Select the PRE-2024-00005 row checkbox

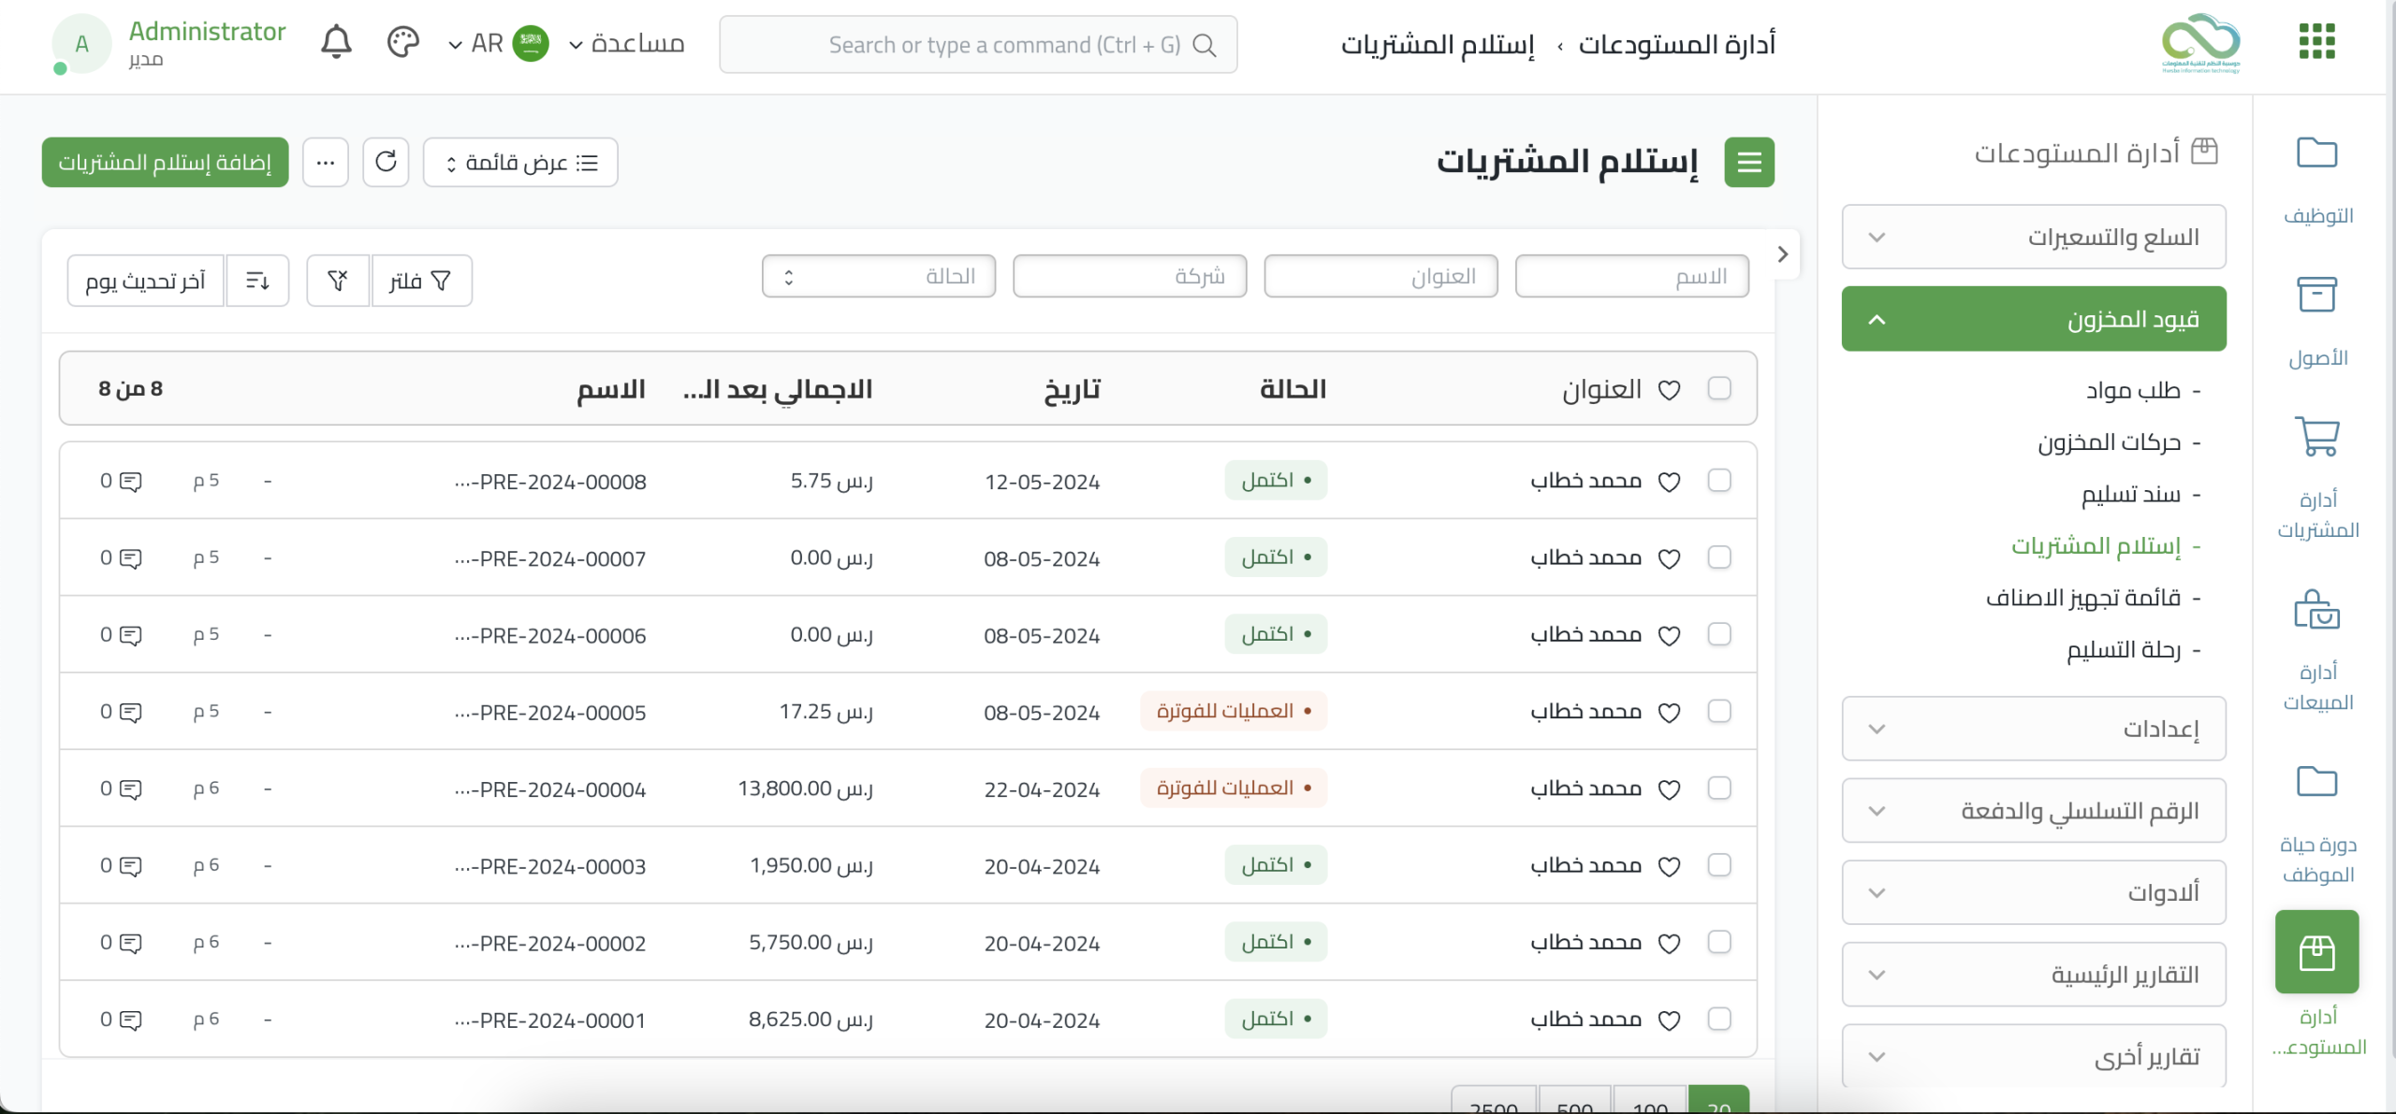click(x=1718, y=712)
